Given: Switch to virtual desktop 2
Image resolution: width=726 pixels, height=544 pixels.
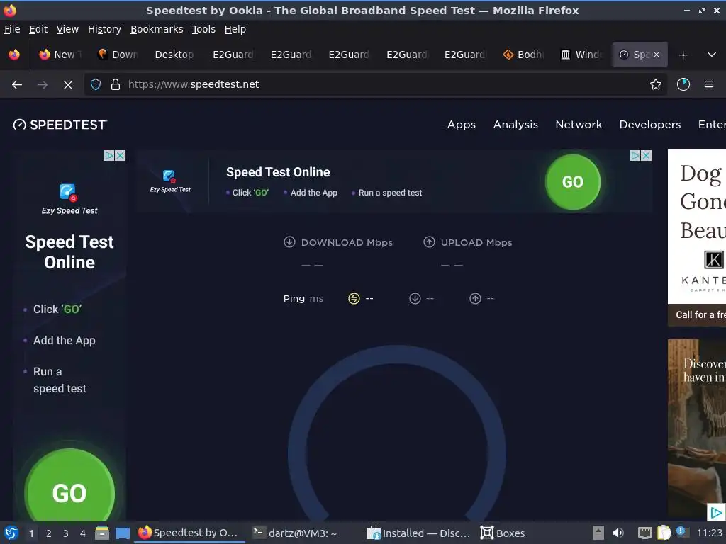Looking at the screenshot, I should pos(49,533).
